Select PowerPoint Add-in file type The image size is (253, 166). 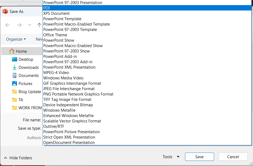pyautogui.click(x=147, y=56)
